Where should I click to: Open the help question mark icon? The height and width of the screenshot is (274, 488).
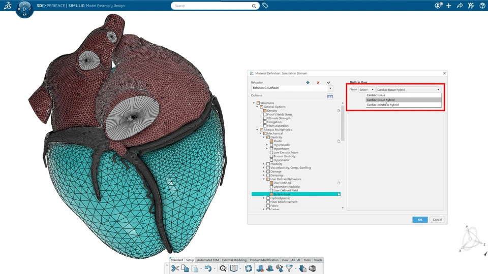pos(482,6)
